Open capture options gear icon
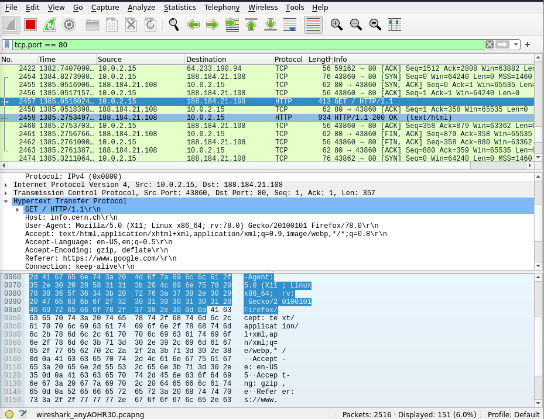The height and width of the screenshot is (419, 544). pos(69,25)
